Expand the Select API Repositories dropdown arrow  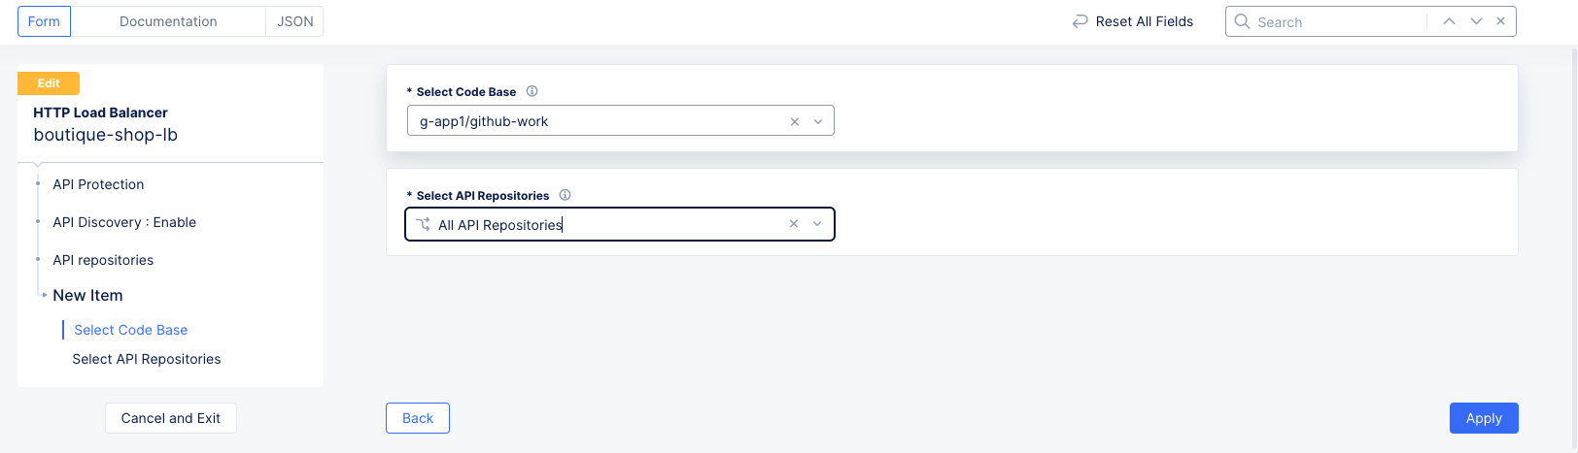click(x=817, y=224)
